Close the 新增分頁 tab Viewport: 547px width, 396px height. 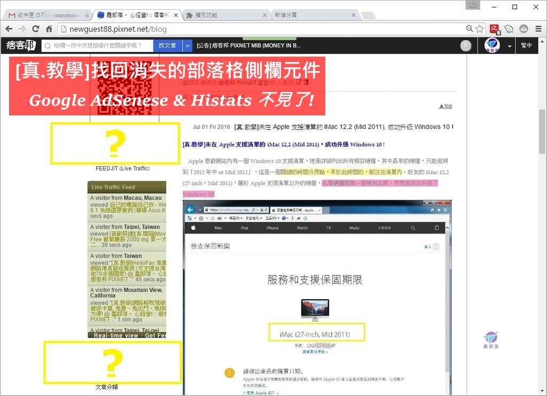(x=354, y=15)
